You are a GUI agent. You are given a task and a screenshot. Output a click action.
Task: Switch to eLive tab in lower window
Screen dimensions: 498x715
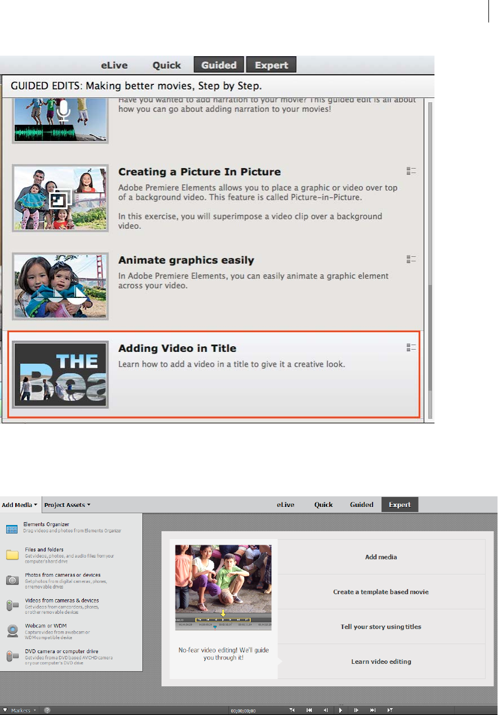[x=285, y=505]
